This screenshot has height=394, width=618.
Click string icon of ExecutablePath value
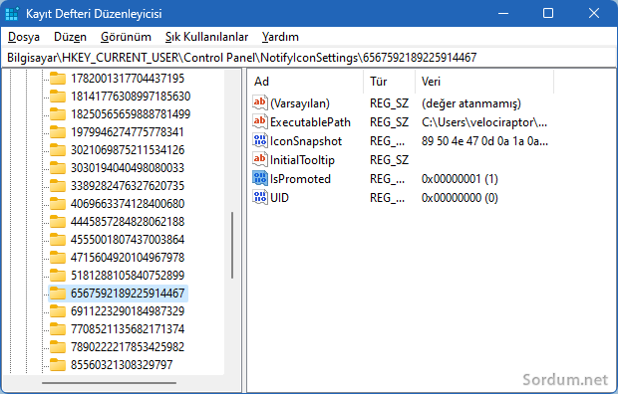click(260, 121)
